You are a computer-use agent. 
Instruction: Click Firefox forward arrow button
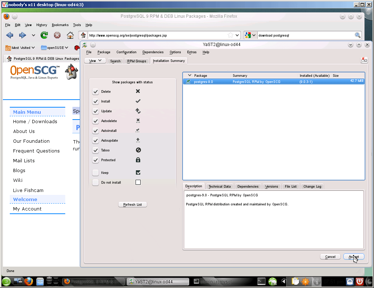click(x=22, y=35)
